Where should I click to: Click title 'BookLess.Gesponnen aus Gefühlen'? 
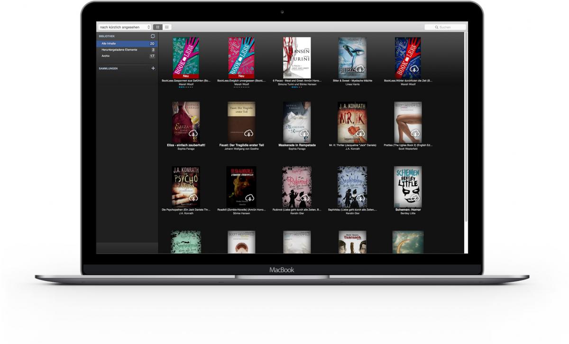point(186,81)
